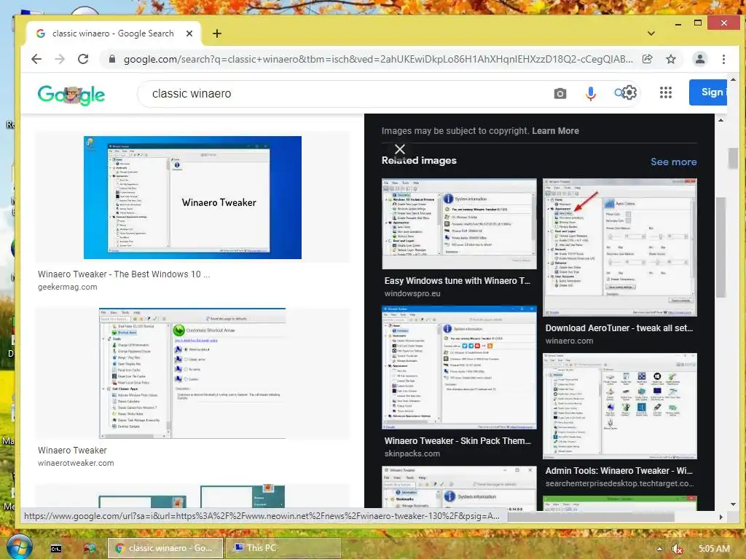
Task: Open the tab search chevron in title bar
Action: 651,33
